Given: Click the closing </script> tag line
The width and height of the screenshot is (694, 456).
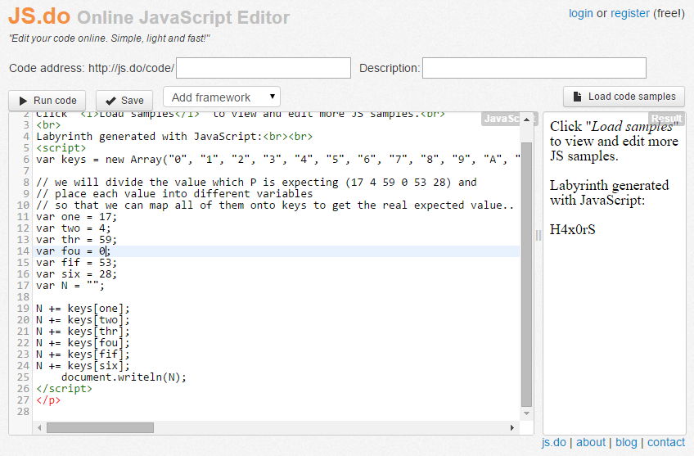Looking at the screenshot, I should [x=64, y=389].
